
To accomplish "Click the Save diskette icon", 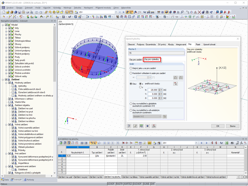I will (20, 12).
